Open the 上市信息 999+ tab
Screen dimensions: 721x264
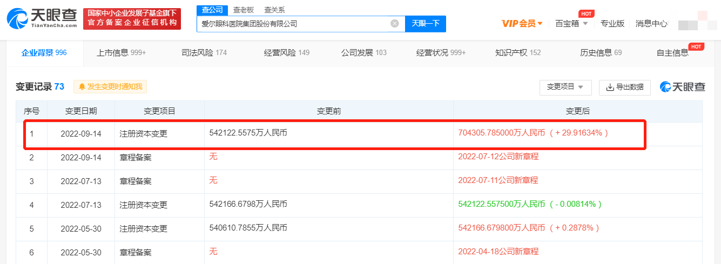(122, 53)
